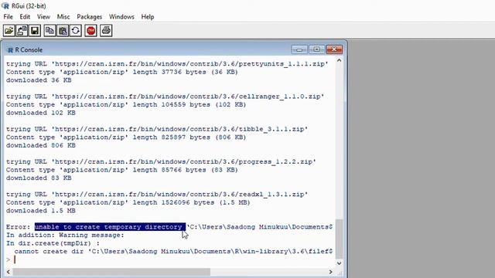The image size is (495, 278).
Task: Open the Help menu
Action: tap(148, 17)
